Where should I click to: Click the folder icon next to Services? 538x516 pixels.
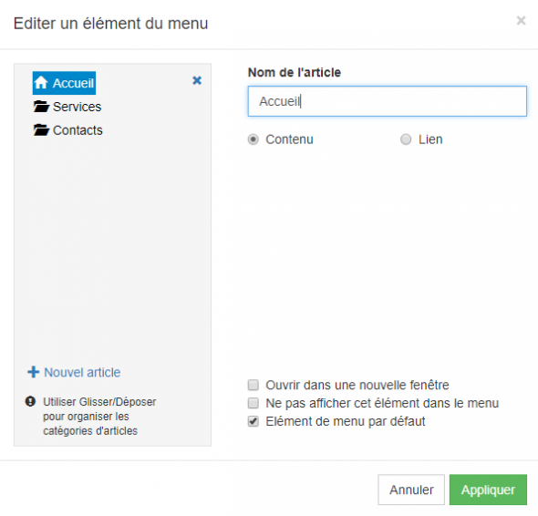click(41, 107)
